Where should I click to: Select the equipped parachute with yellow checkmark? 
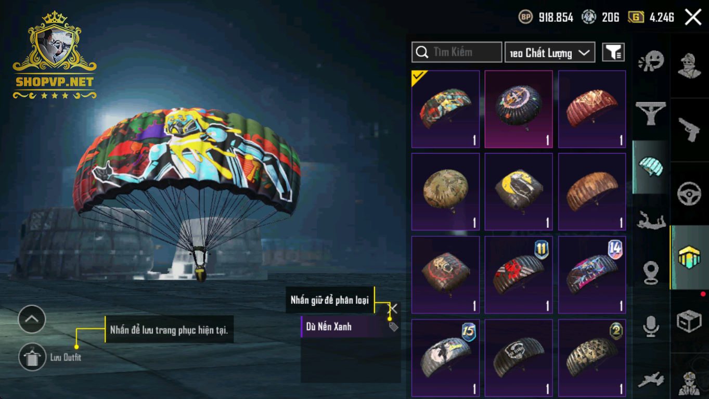point(445,109)
